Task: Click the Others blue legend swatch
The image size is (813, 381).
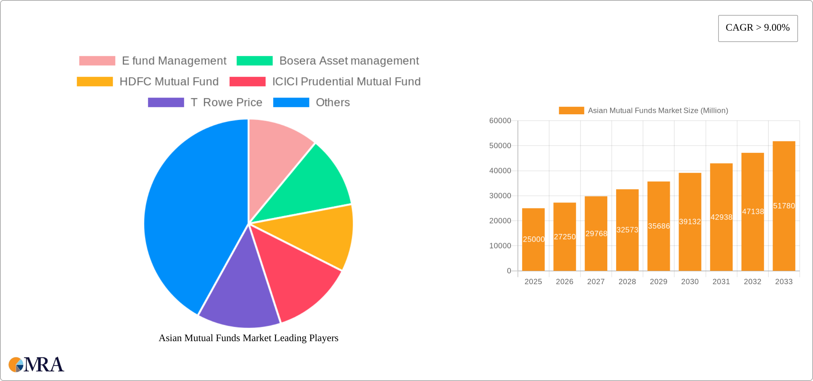Action: (291, 103)
